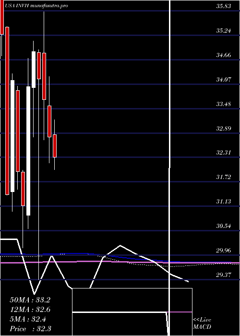Click the 35.83 price axis label
The image size is (240, 336).
pos(224,6)
